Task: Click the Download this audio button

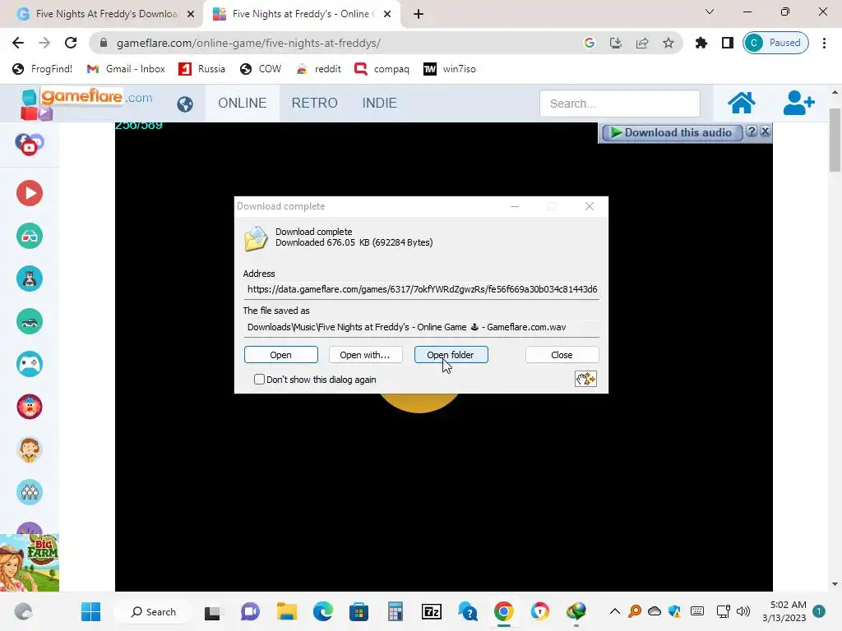Action: click(672, 132)
